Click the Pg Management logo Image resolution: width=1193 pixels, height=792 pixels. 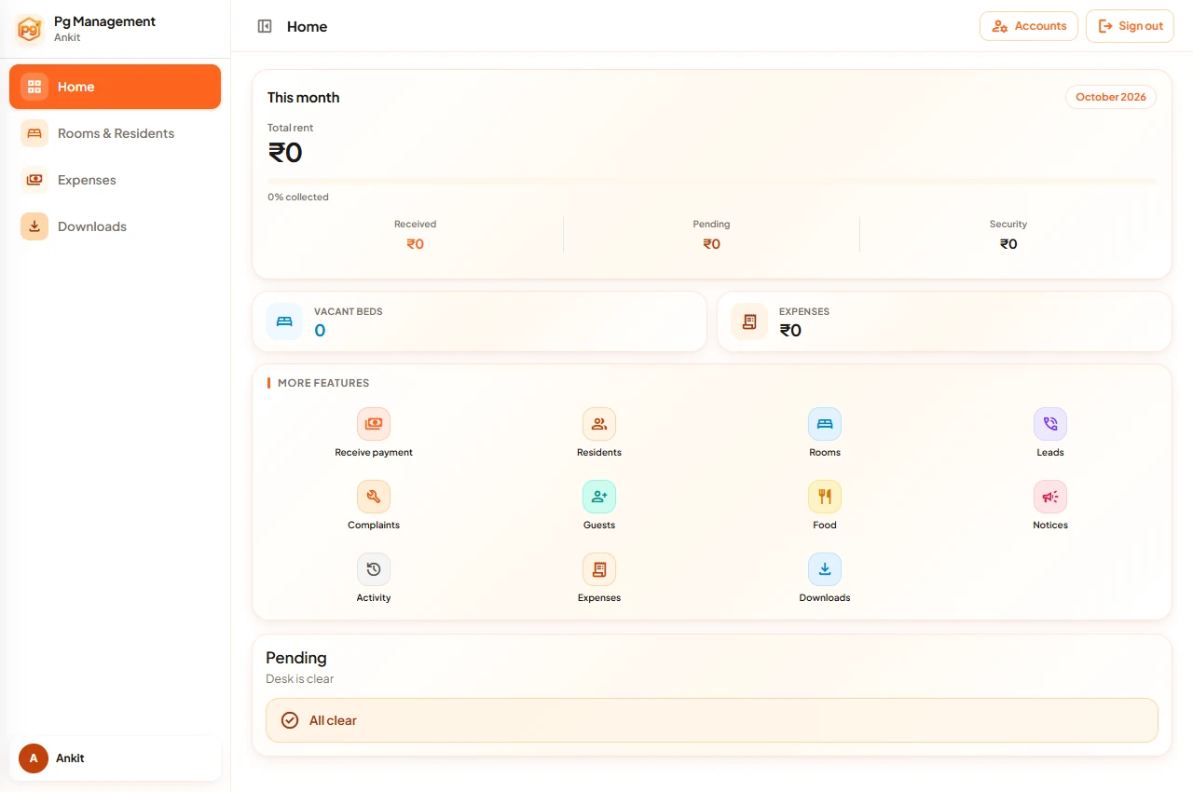tap(30, 29)
